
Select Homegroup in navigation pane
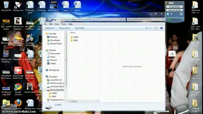click(52, 70)
